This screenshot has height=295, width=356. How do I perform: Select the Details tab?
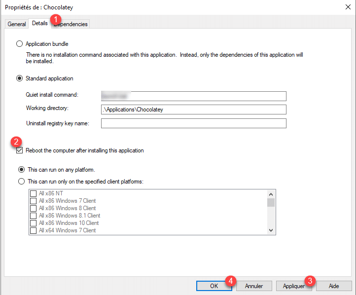40,23
